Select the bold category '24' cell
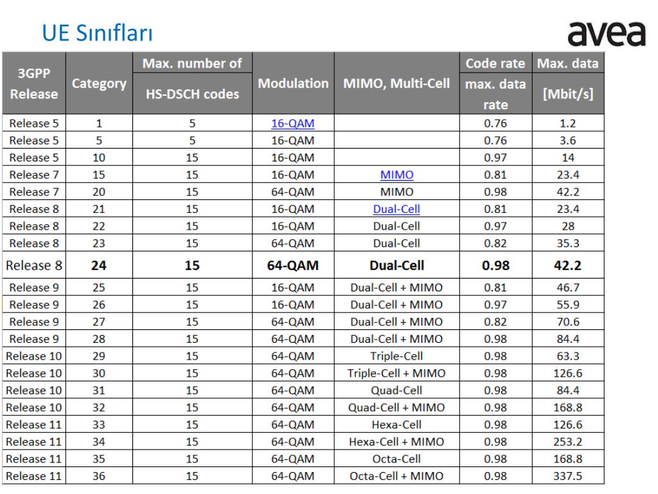The width and height of the screenshot is (658, 494). click(x=99, y=266)
